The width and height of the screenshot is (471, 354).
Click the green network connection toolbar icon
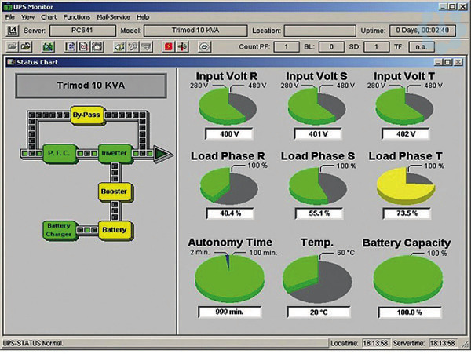click(x=47, y=46)
